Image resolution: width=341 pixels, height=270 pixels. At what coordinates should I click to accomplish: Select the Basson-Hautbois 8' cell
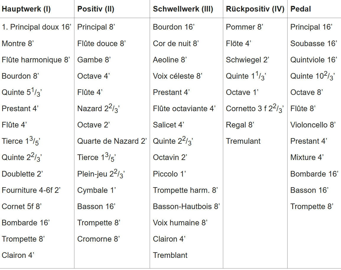click(x=186, y=206)
